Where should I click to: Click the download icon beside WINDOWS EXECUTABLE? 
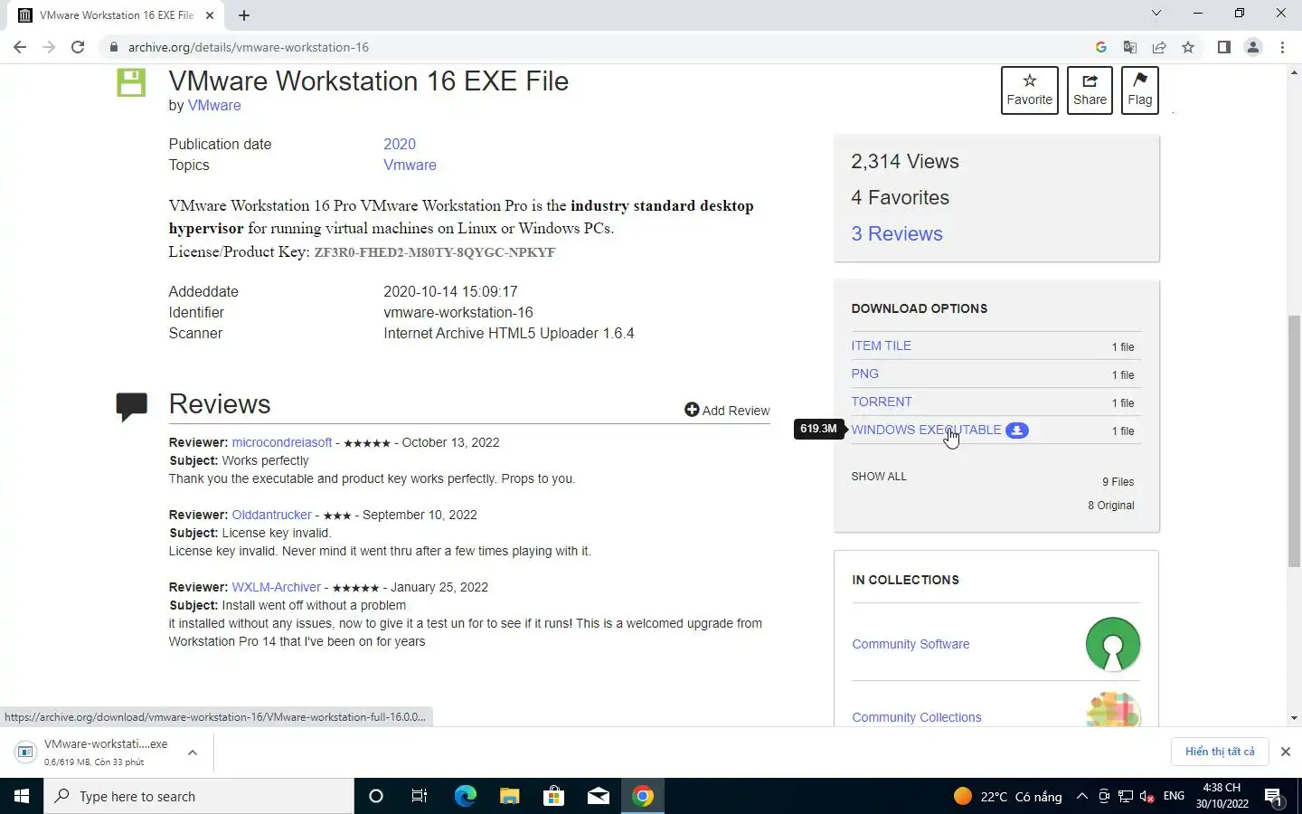pyautogui.click(x=1017, y=431)
